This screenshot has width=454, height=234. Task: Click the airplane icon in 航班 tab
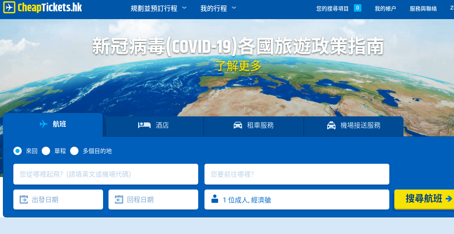point(43,124)
